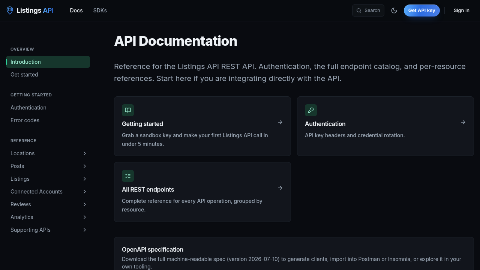Open the Getting started card title

pyautogui.click(x=142, y=124)
